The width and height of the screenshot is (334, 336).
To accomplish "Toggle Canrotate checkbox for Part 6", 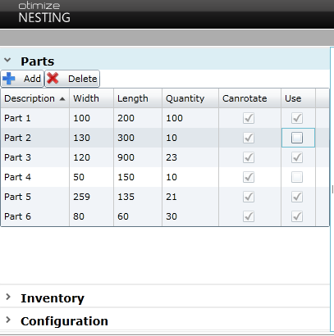I will click(x=249, y=216).
